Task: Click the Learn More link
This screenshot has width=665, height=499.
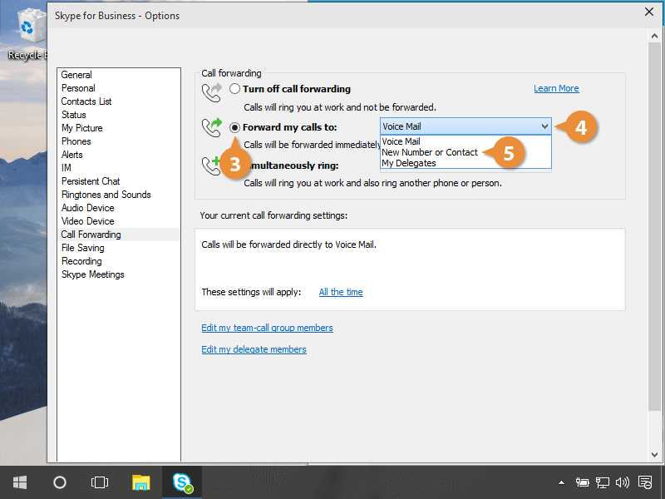Action: [556, 89]
